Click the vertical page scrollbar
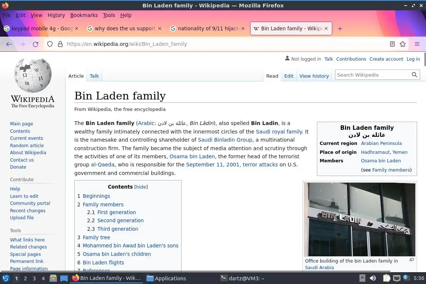The height and width of the screenshot is (284, 426). pos(425,60)
